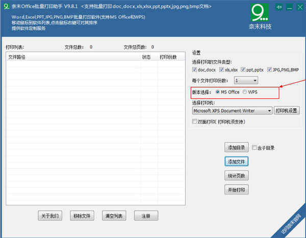Click the 添加目录 add folder button
The image size is (306, 238).
click(x=236, y=147)
